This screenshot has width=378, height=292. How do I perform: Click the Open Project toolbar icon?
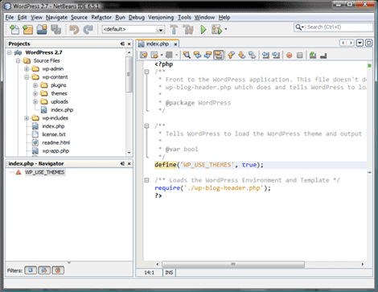[42, 29]
